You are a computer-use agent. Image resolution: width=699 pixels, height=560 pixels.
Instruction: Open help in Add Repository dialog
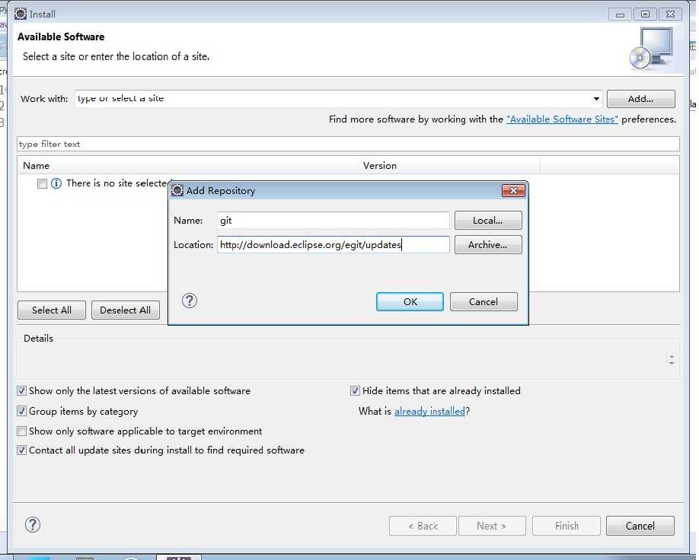point(190,301)
